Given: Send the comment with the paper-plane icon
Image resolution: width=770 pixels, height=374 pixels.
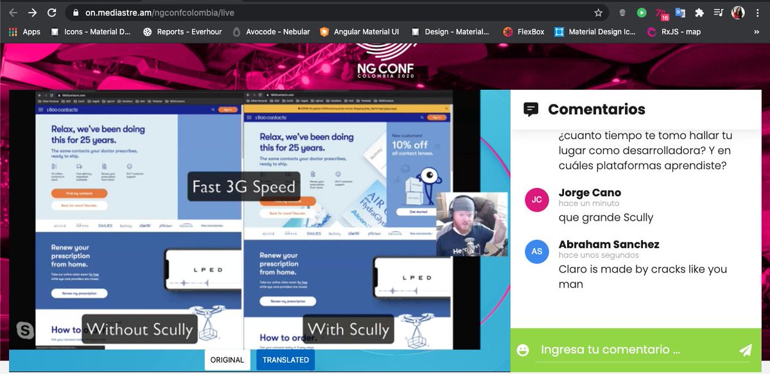Looking at the screenshot, I should [x=745, y=350].
